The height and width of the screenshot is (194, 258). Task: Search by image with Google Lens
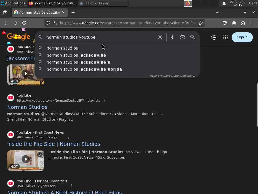[x=182, y=37]
